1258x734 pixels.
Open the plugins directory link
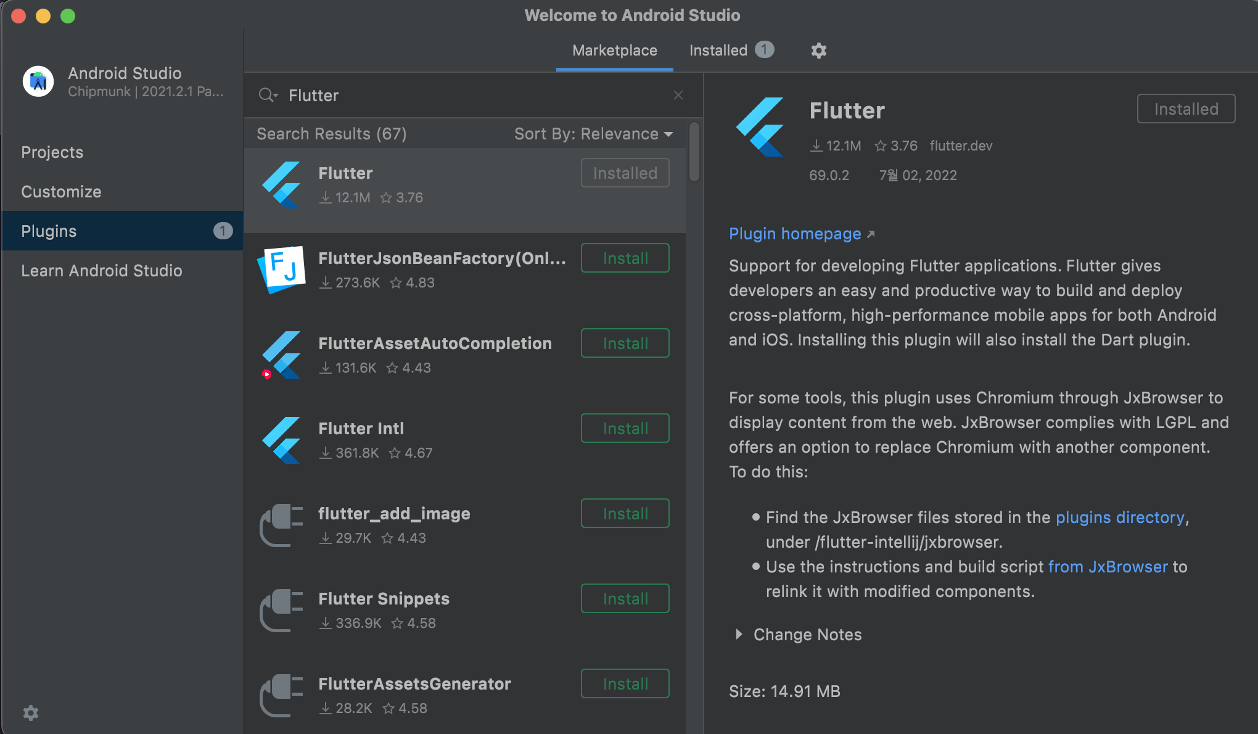1120,517
